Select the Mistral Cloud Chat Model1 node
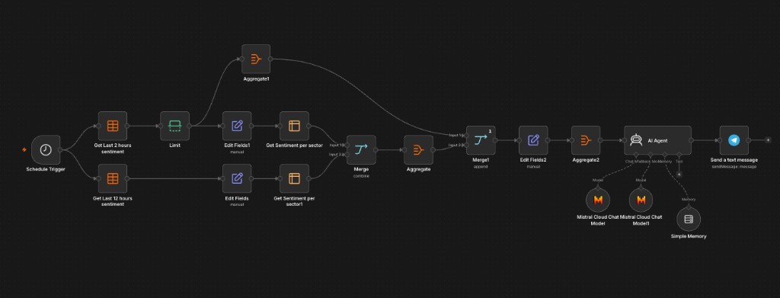This screenshot has height=298, width=780. coord(641,200)
